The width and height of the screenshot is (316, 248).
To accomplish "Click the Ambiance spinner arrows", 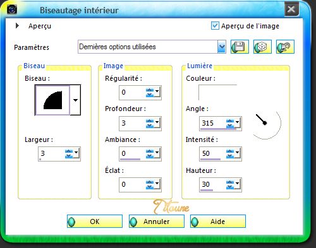I will [150, 153].
